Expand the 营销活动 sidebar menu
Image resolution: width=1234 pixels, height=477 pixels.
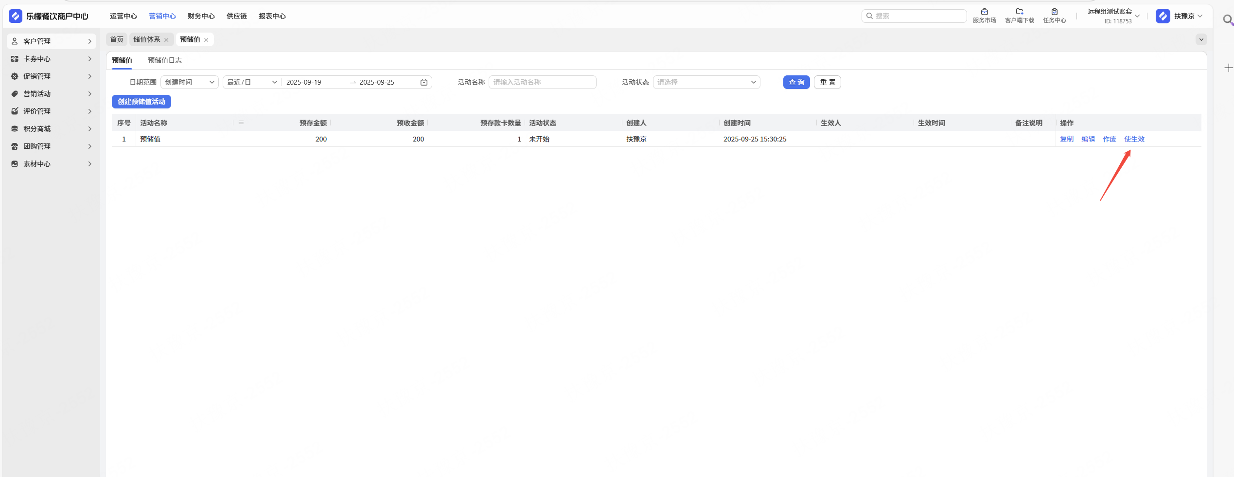pyautogui.click(x=90, y=94)
